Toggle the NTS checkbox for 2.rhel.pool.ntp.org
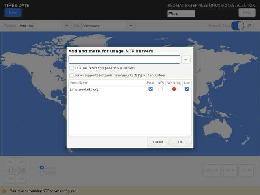 coord(161,89)
